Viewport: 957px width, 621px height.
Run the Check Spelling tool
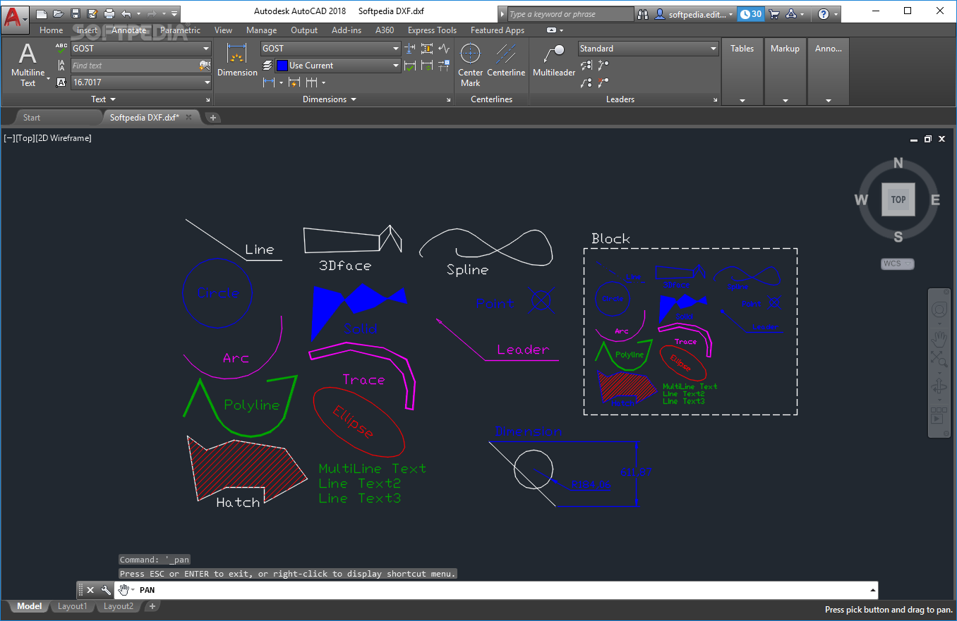pos(61,48)
